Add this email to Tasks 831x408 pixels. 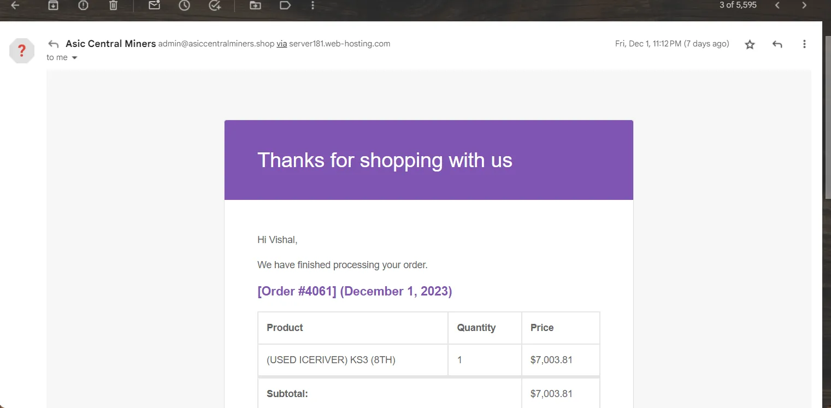pos(215,5)
